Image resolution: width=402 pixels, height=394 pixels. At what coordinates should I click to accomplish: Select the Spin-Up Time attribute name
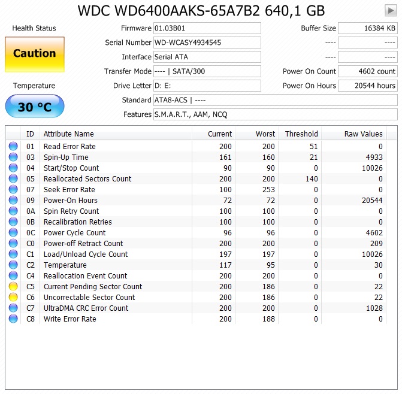point(66,157)
